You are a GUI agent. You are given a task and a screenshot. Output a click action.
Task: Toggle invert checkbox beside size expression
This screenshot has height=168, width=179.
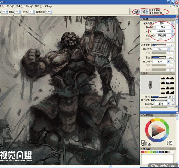[x=173, y=103]
